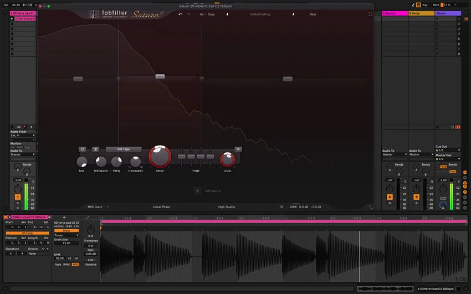Open the Old Tape distortion style selector
The image size is (471, 294).
(124, 149)
